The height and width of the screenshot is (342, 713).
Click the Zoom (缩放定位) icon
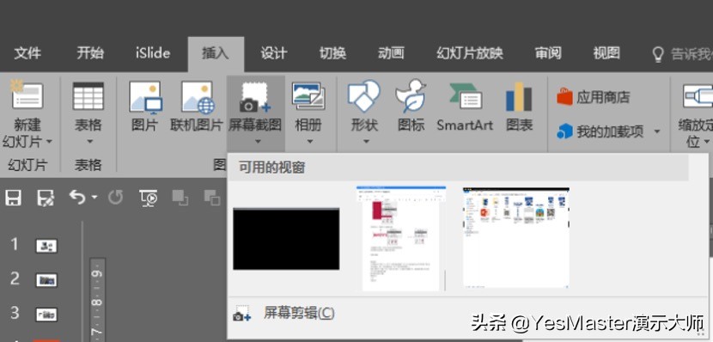pyautogui.click(x=698, y=96)
